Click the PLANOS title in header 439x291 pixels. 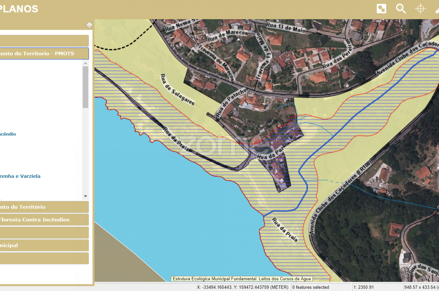pyautogui.click(x=19, y=9)
